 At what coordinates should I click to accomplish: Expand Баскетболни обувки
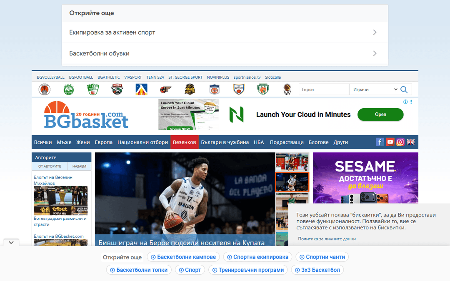(x=225, y=53)
